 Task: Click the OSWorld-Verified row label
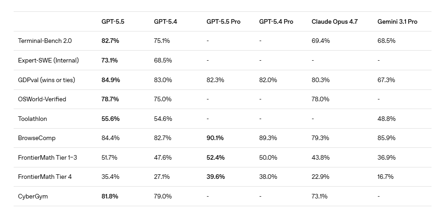point(42,99)
